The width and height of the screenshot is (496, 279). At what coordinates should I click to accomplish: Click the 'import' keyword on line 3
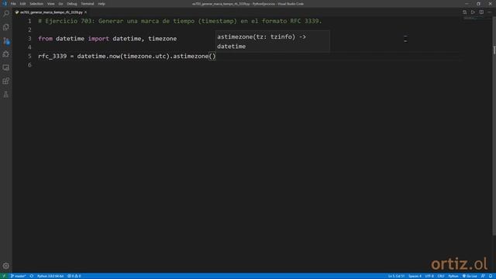click(98, 39)
